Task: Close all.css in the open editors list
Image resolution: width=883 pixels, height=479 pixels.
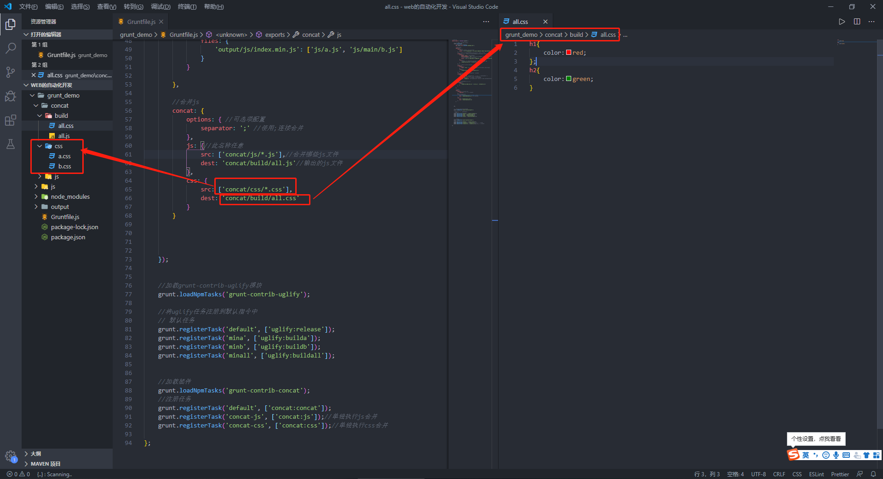Action: click(34, 75)
